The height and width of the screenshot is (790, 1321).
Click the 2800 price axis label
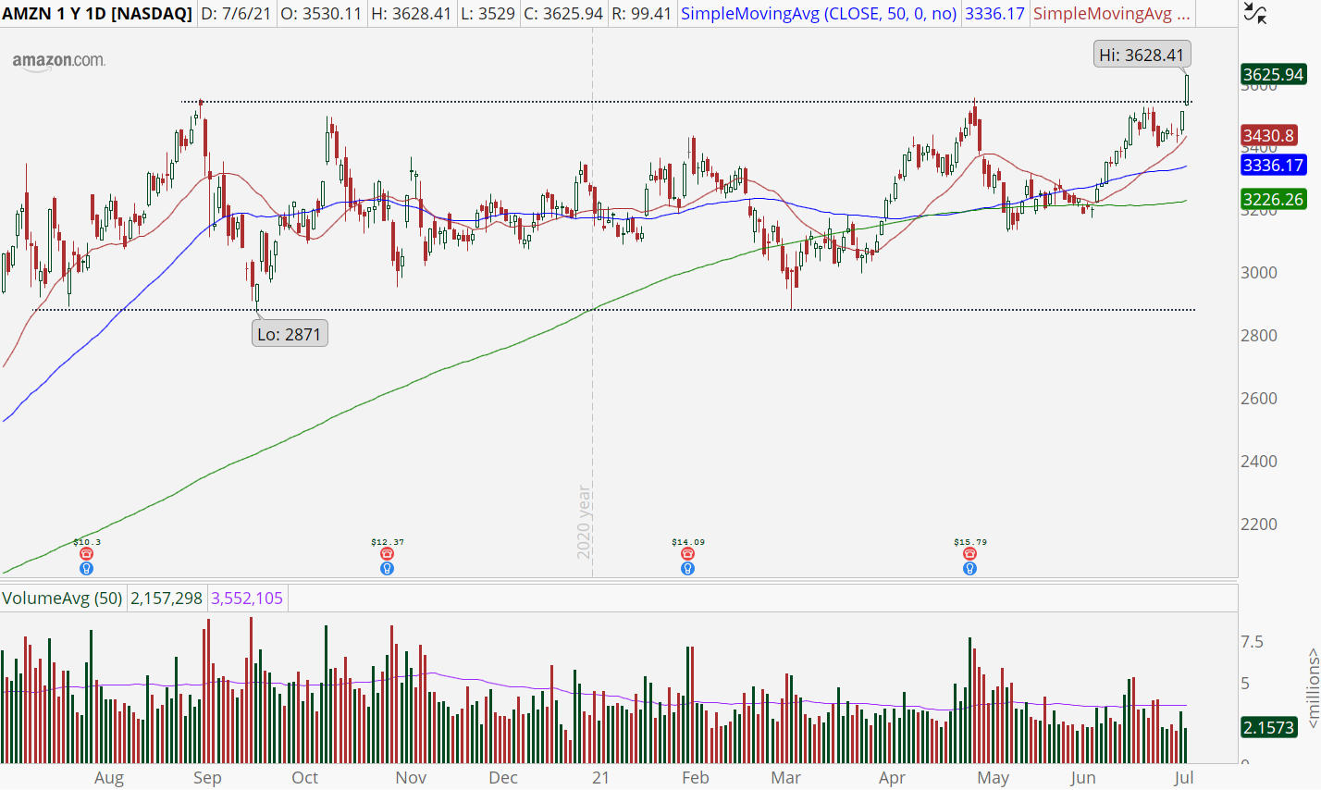pyautogui.click(x=1259, y=336)
